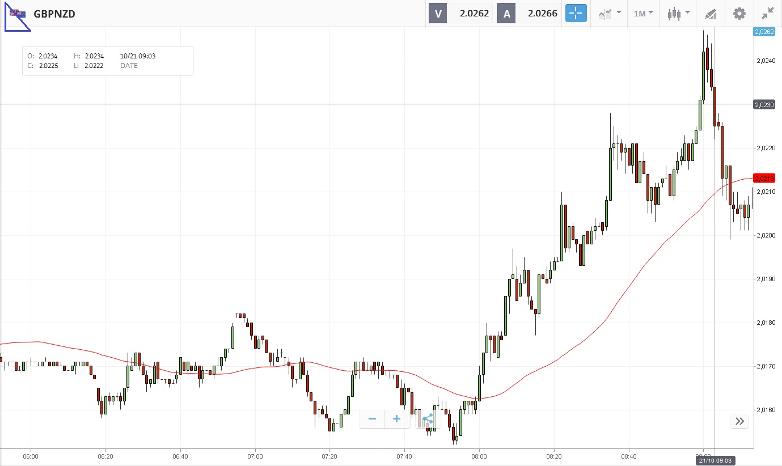
Task: Expand the compare instruments dropdown
Action: (x=610, y=13)
